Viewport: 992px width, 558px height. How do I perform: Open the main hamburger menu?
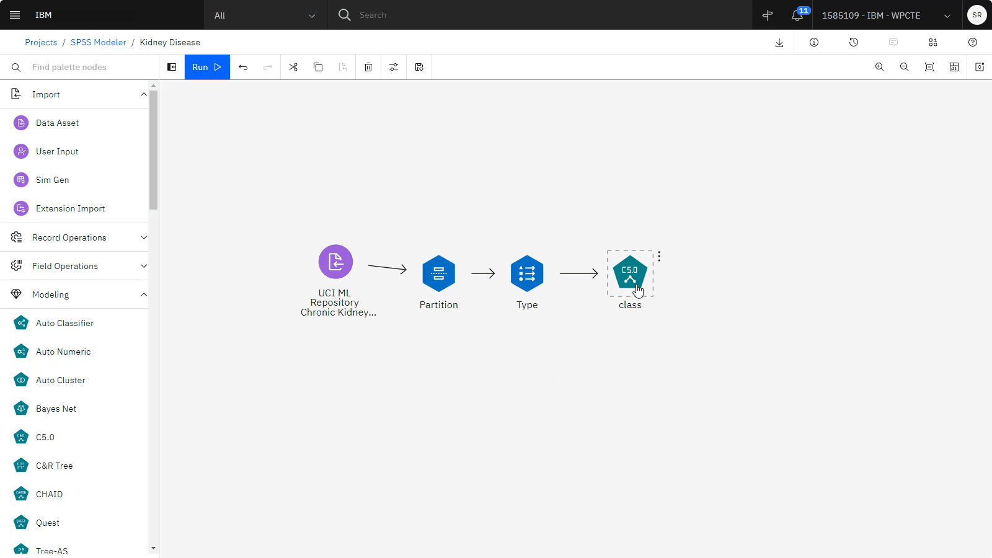click(x=15, y=15)
